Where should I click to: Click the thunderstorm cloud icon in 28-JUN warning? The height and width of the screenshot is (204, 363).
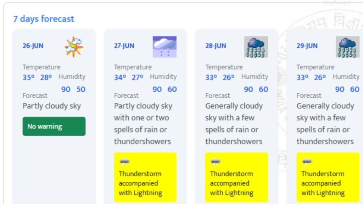[x=216, y=161]
